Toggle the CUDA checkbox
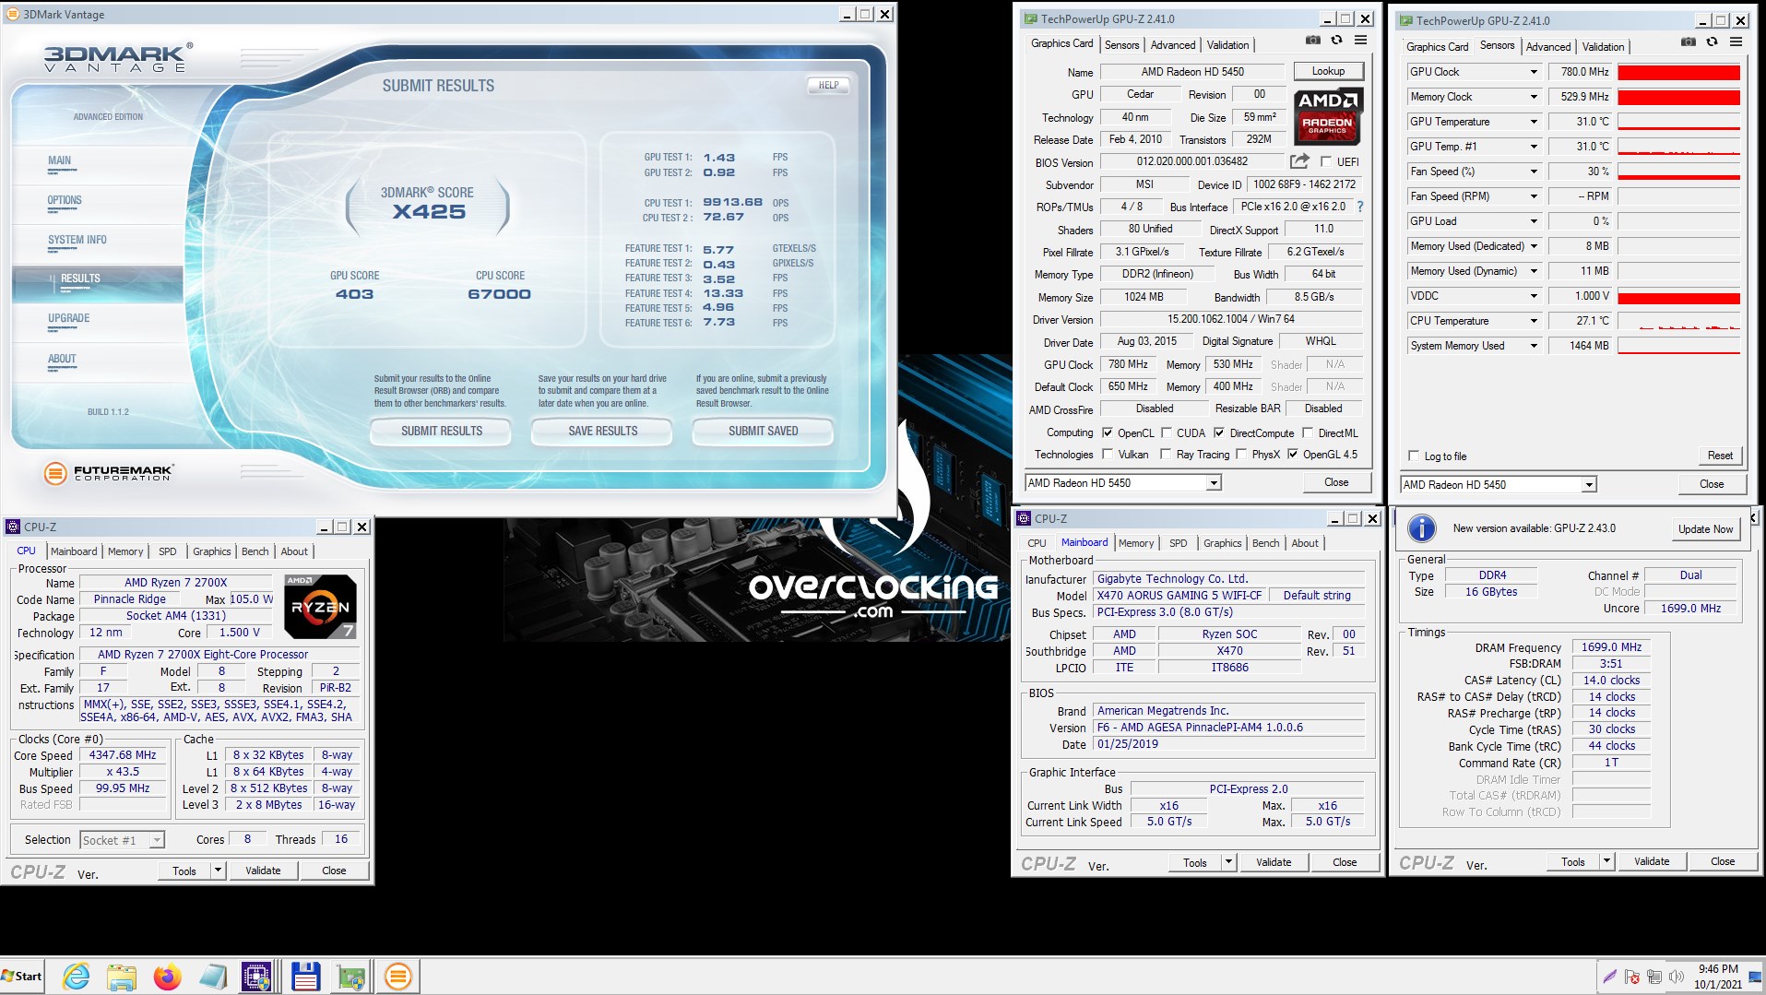The width and height of the screenshot is (1766, 995). tap(1167, 432)
